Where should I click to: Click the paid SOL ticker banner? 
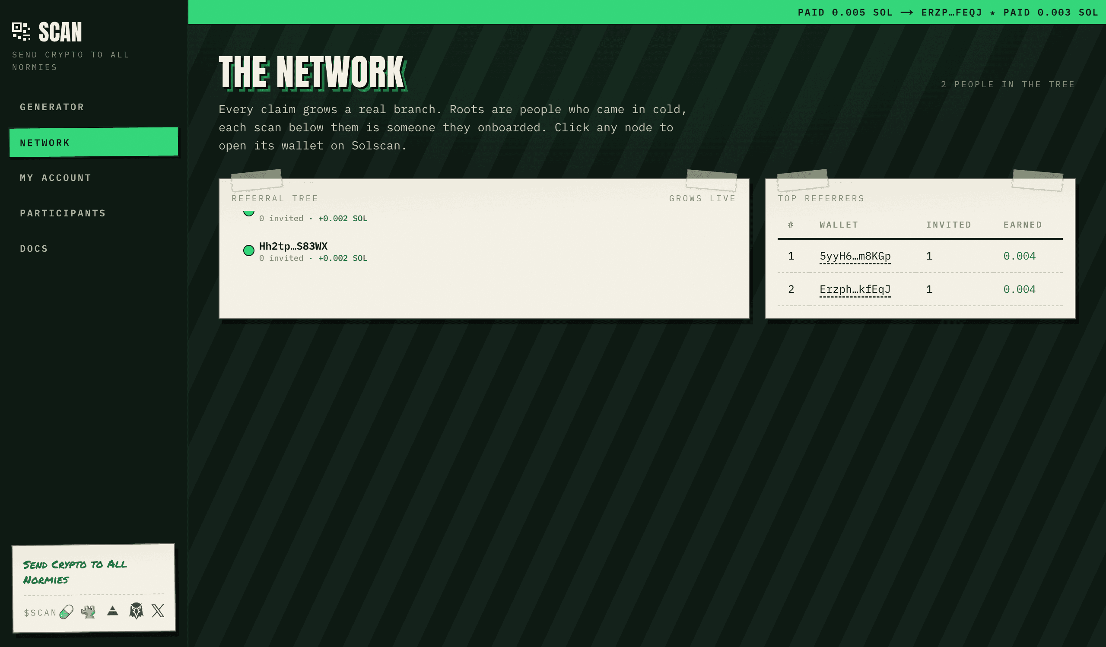pos(647,12)
